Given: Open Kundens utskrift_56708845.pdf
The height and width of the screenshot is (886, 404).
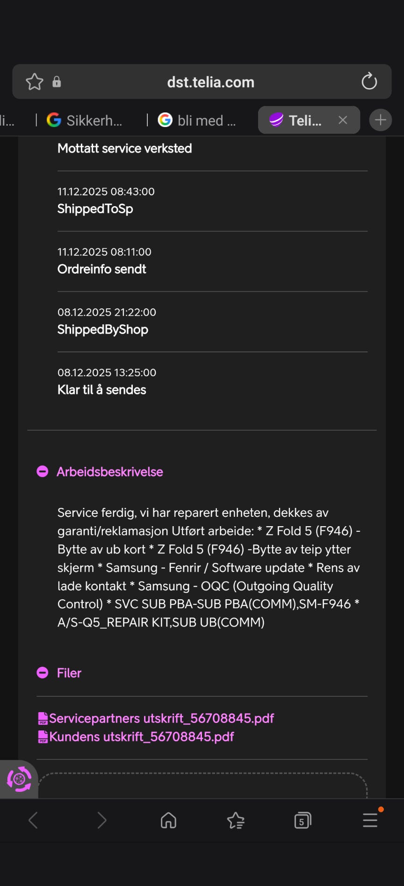Looking at the screenshot, I should (141, 737).
